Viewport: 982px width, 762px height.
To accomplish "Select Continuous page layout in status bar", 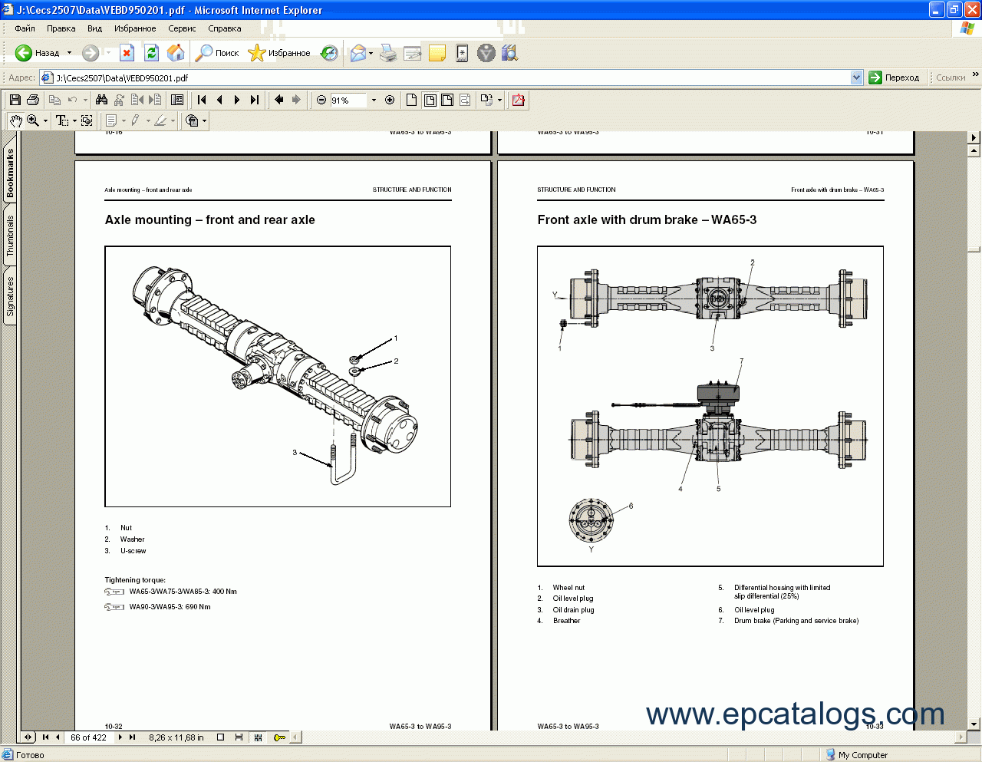I will tap(239, 737).
